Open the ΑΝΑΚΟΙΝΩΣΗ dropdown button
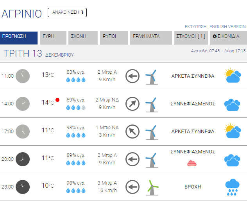Viewport: 247px width, 201px height. point(67,12)
